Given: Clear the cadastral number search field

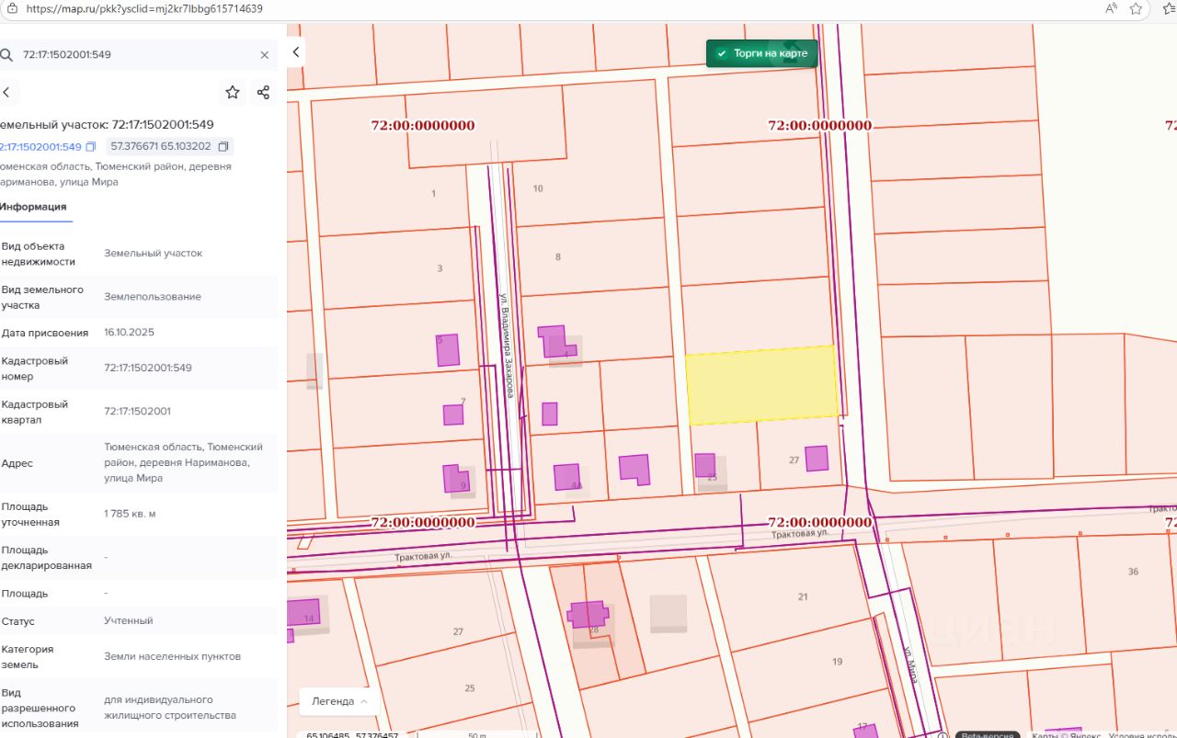Looking at the screenshot, I should 265,55.
